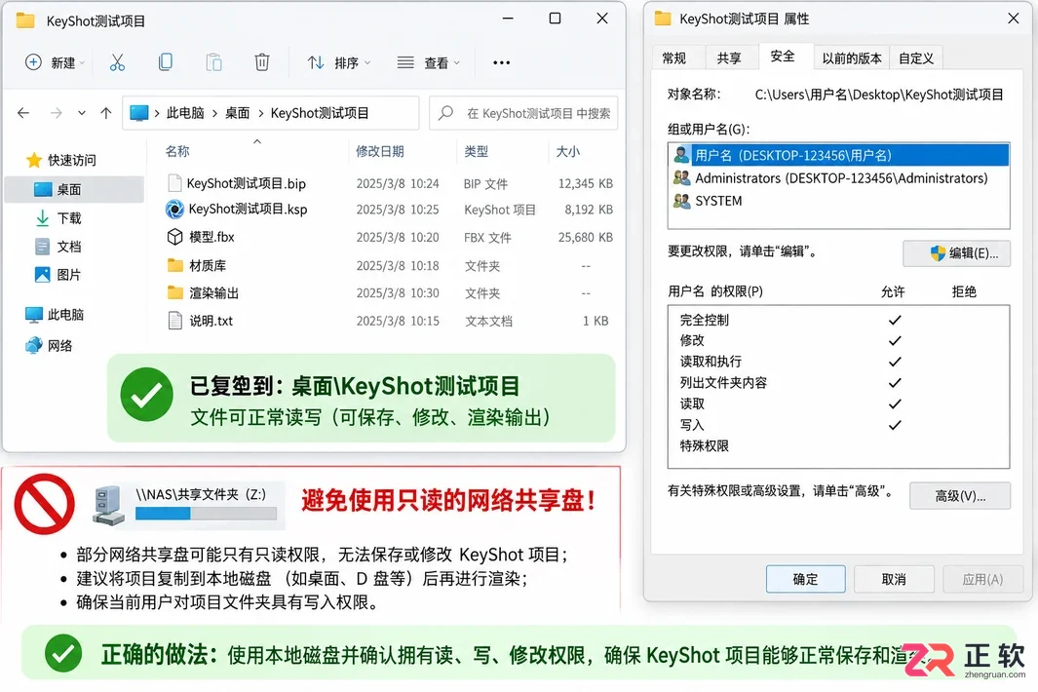Click the 列出文件夹内容 permission row
This screenshot has height=692, width=1038.
coord(839,383)
